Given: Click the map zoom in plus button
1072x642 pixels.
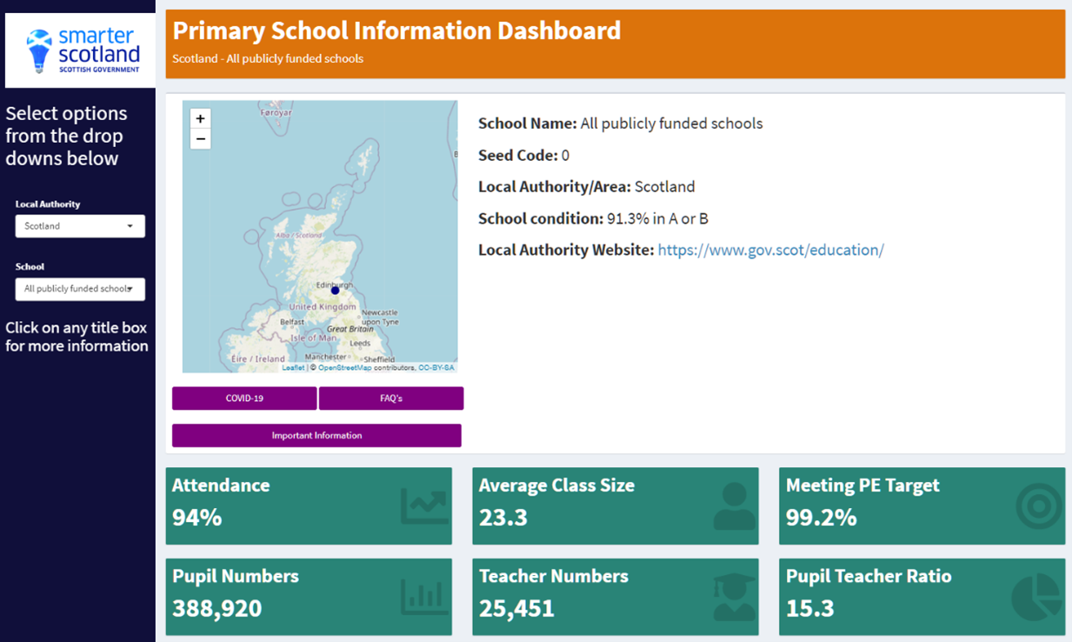Looking at the screenshot, I should click(200, 119).
